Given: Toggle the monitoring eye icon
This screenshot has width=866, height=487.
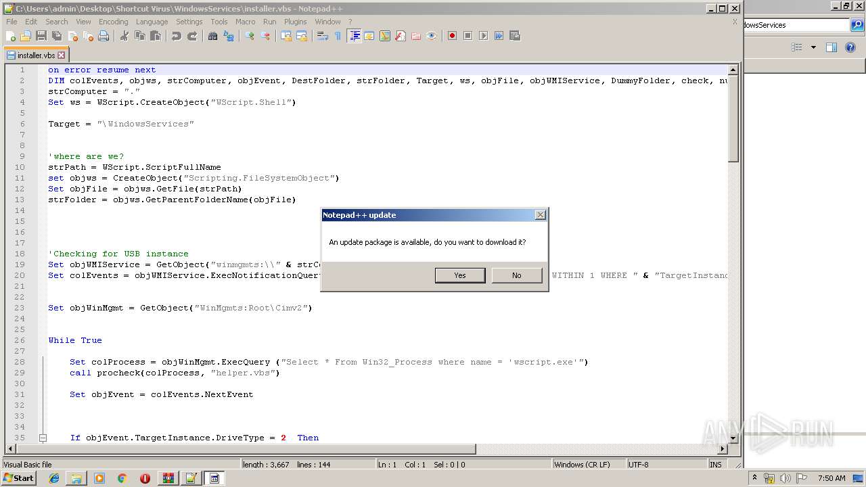Looking at the screenshot, I should [432, 36].
